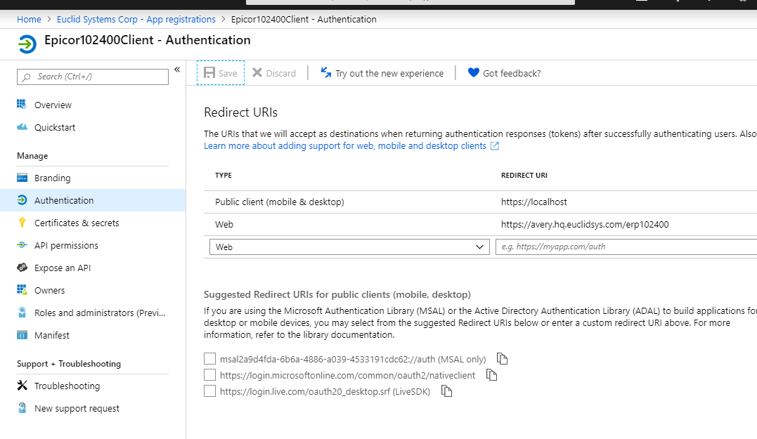
Task: Click the Roles and administrators icon
Action: [22, 312]
